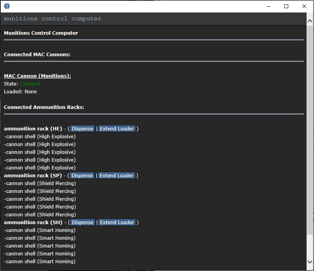Close the munitions control computer window
Image resolution: width=314 pixels, height=271 pixels.
point(304,6)
